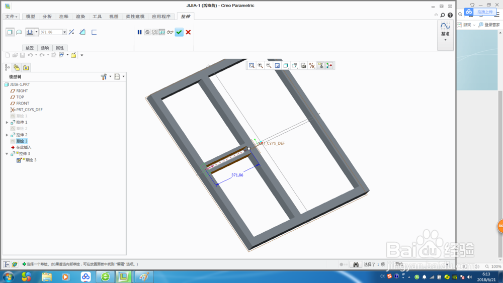Click the yellow close window folder icon
This screenshot has width=503, height=283.
click(x=73, y=55)
